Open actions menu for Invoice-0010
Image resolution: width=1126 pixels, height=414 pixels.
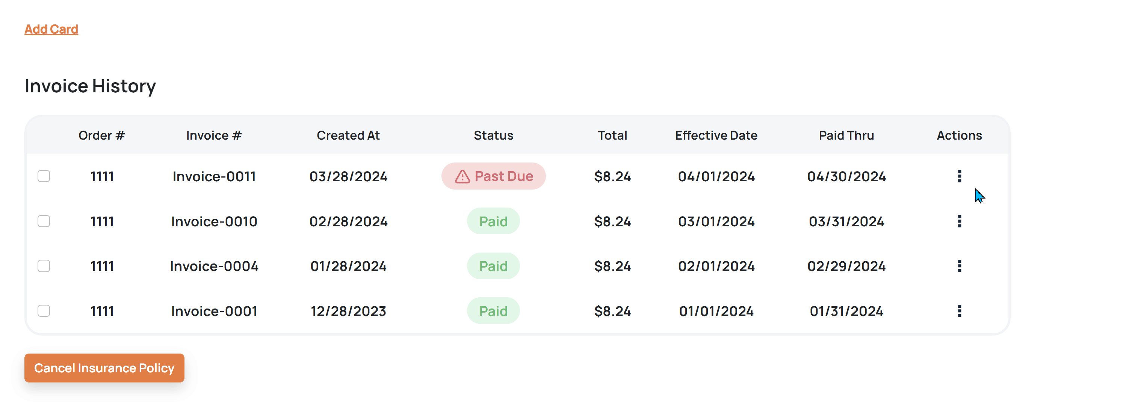coord(959,221)
